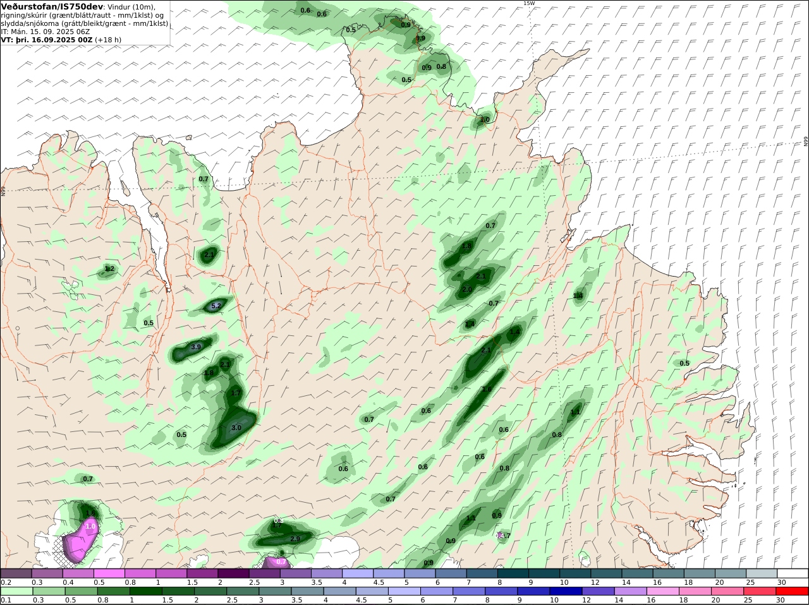Select the dark teal 8 swatch in the upper legend row
Image resolution: width=809 pixels, height=605 pixels.
pyautogui.click(x=513, y=573)
